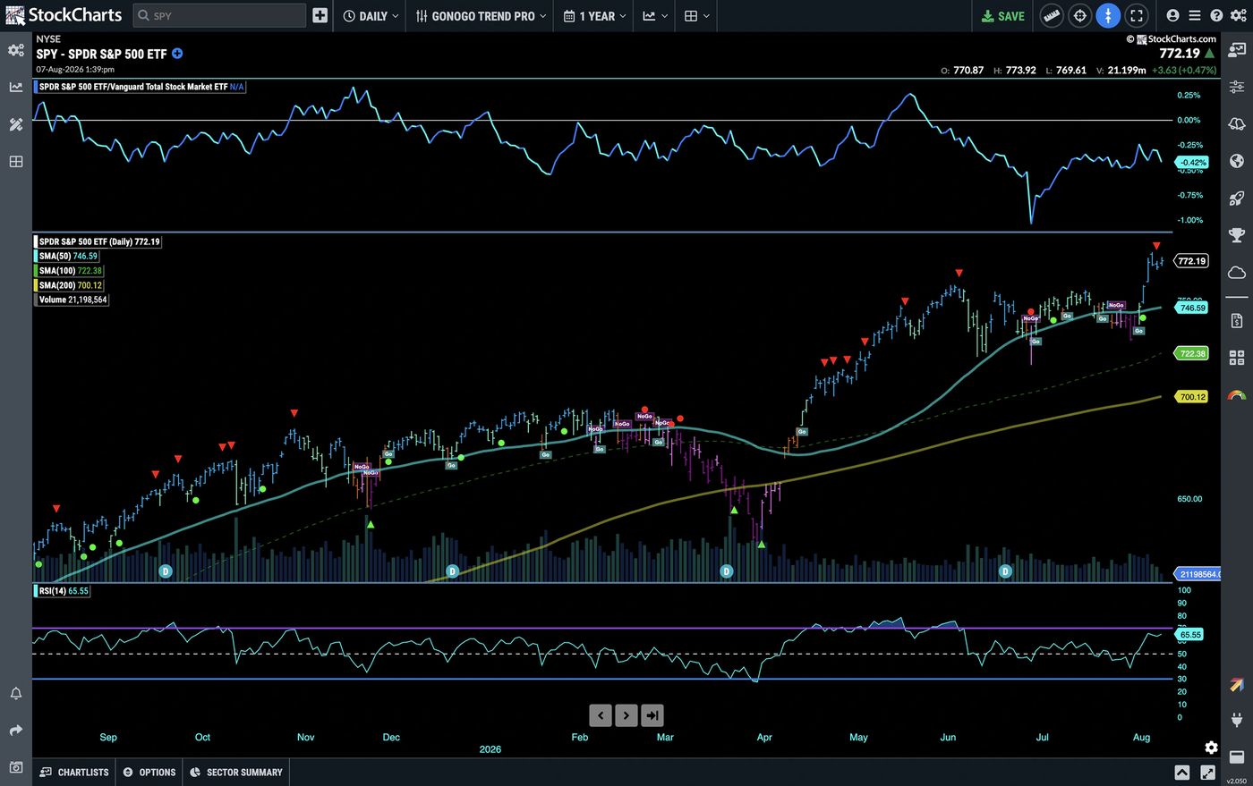1253x786 pixels.
Task: Step chart forward with right arrow button
Action: 626,715
